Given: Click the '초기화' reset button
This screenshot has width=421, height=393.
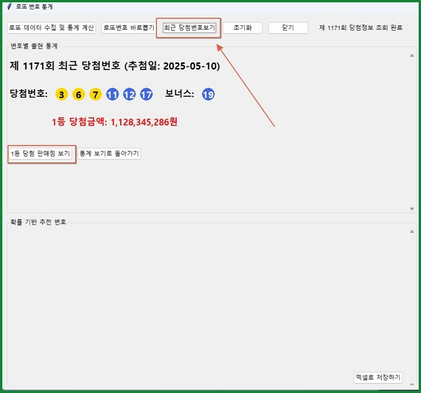Looking at the screenshot, I should click(243, 27).
